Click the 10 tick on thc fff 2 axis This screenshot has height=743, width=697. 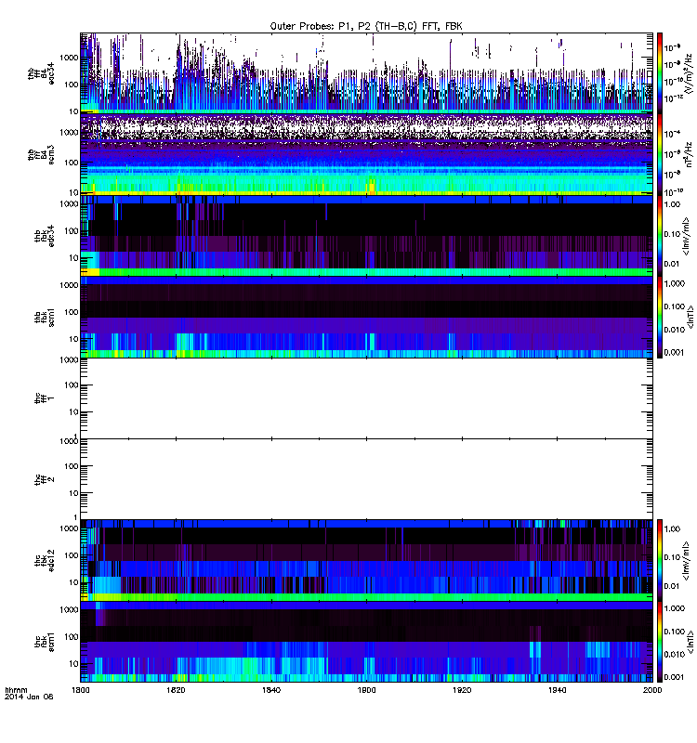tap(73, 493)
